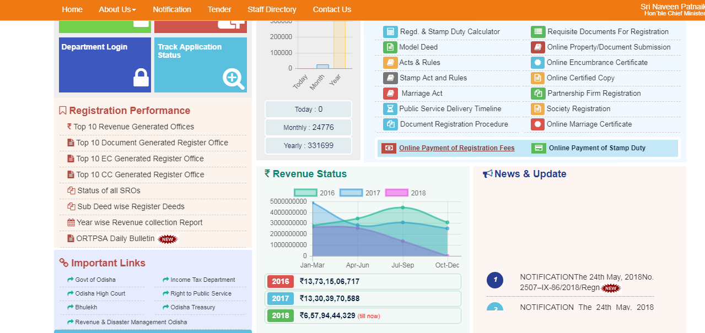The height and width of the screenshot is (333, 705).
Task: Click the Online Payment of Stamp Duty button
Action: 596,148
